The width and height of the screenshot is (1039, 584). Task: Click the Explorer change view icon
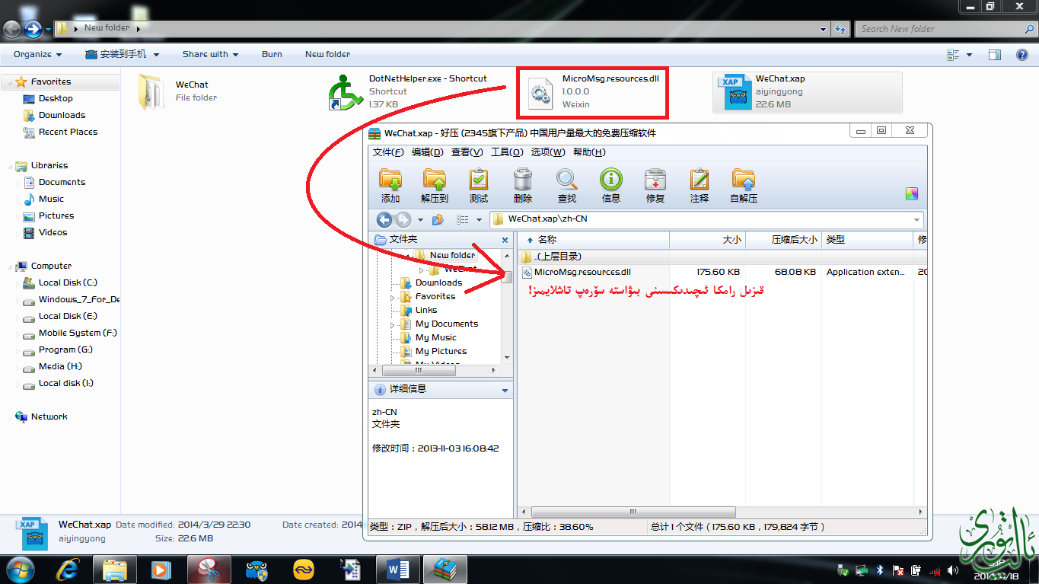pos(954,54)
